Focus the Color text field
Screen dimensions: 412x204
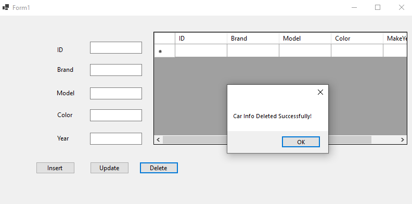click(x=116, y=115)
